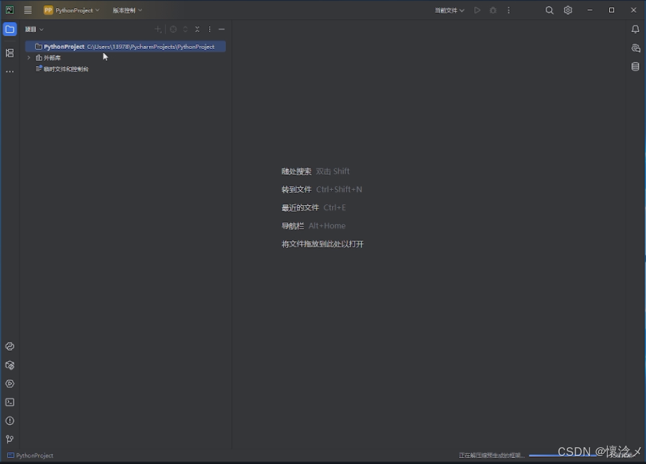Screen dimensions: 646x464
Task: Open the Terminal tool window
Action: (x=9, y=402)
